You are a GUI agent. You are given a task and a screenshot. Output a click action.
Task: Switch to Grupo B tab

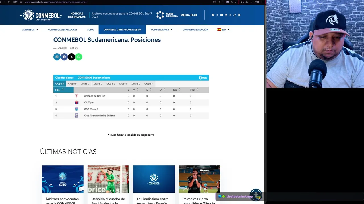pyautogui.click(x=72, y=84)
